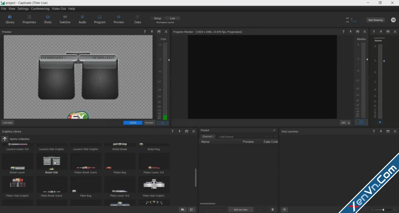
Task: Select the Nickel-Lower thumbnail
Action: (x=17, y=161)
